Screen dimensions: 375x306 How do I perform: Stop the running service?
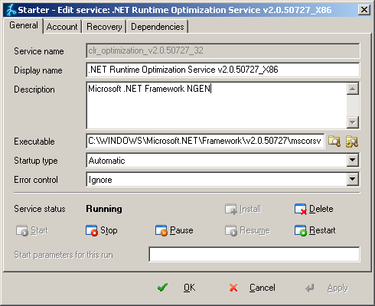click(x=102, y=230)
